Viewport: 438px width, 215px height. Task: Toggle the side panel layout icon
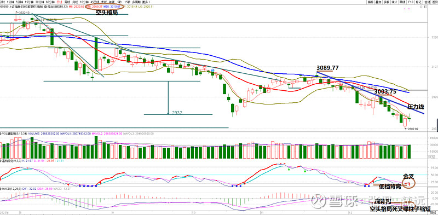[426, 7]
